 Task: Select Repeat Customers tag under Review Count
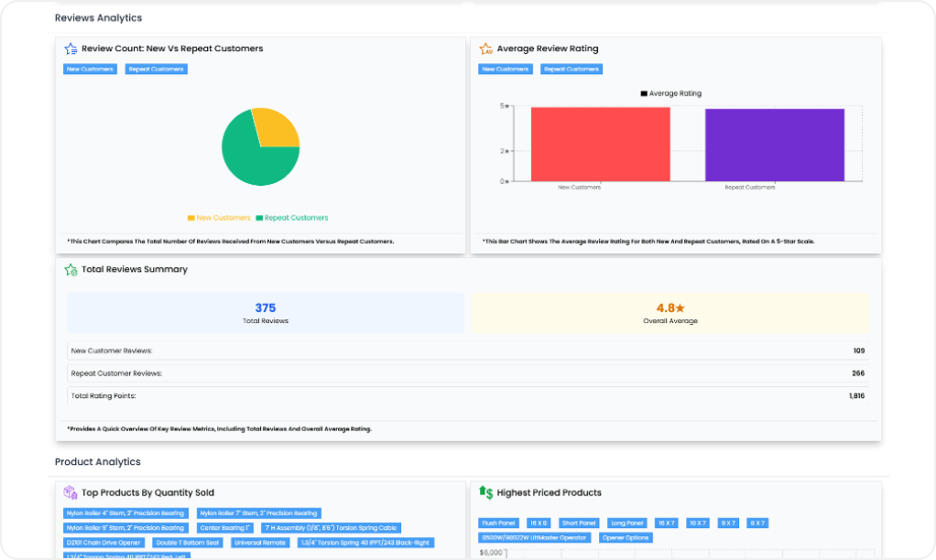(x=156, y=70)
